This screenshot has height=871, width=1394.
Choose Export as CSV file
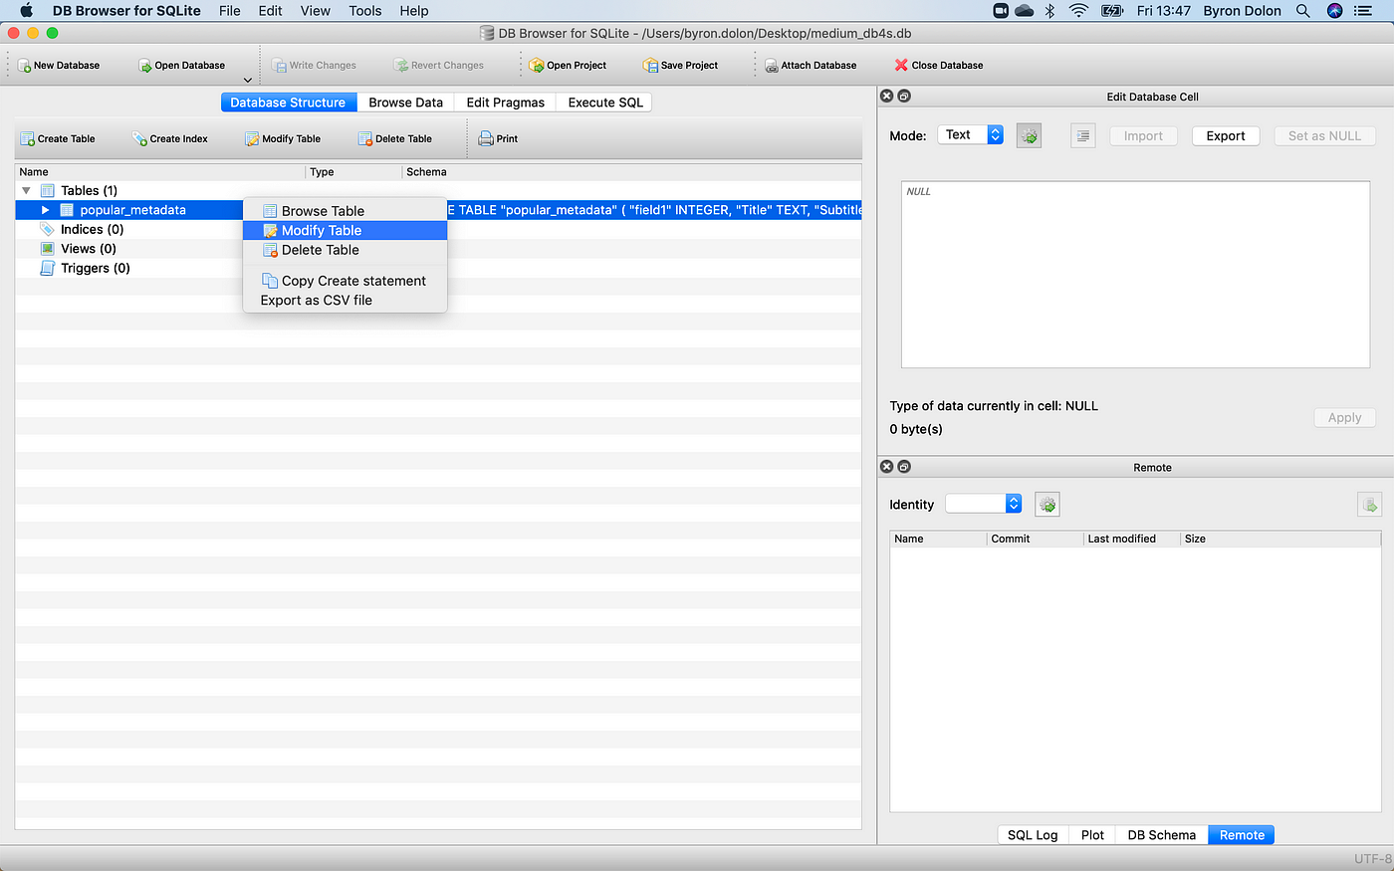(x=345, y=301)
